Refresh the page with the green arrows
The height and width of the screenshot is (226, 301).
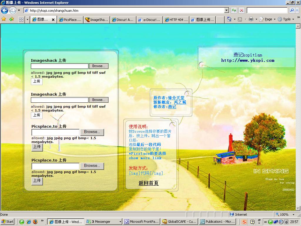coord(234,10)
